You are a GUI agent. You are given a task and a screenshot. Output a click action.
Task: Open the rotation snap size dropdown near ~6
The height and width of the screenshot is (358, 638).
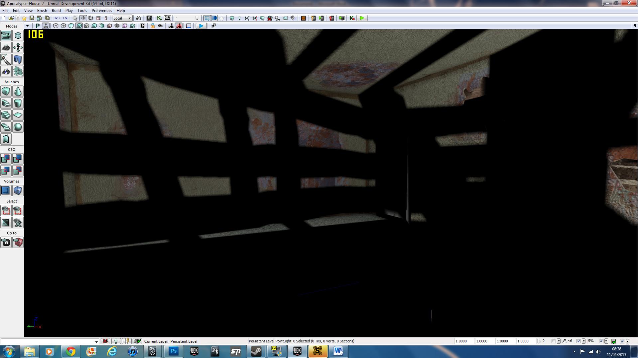pos(583,341)
